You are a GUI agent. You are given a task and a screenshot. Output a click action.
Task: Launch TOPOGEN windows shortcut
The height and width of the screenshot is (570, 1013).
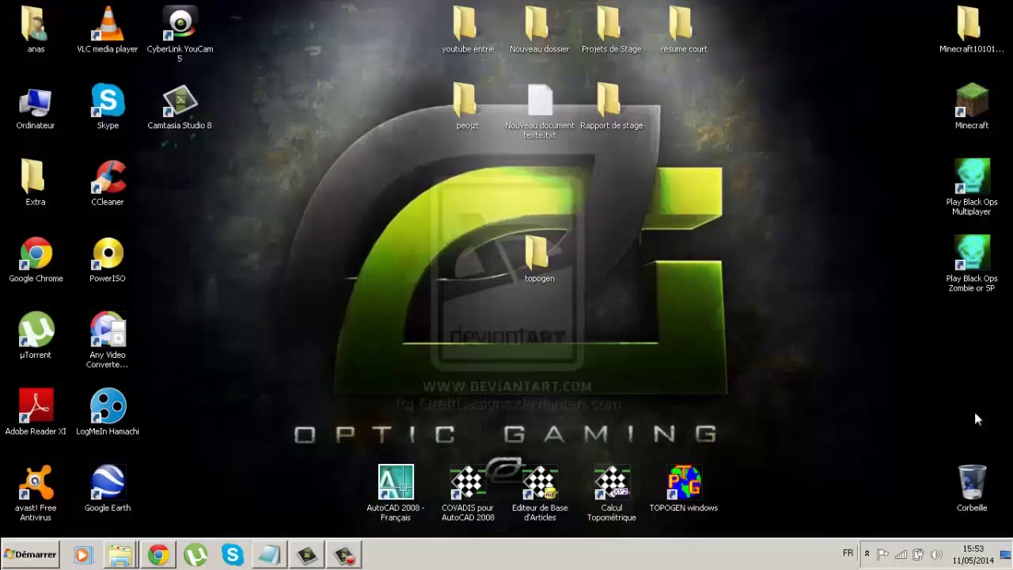[x=684, y=489]
